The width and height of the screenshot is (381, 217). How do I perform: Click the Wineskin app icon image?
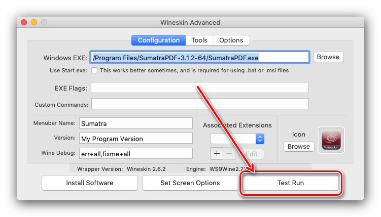(x=331, y=139)
